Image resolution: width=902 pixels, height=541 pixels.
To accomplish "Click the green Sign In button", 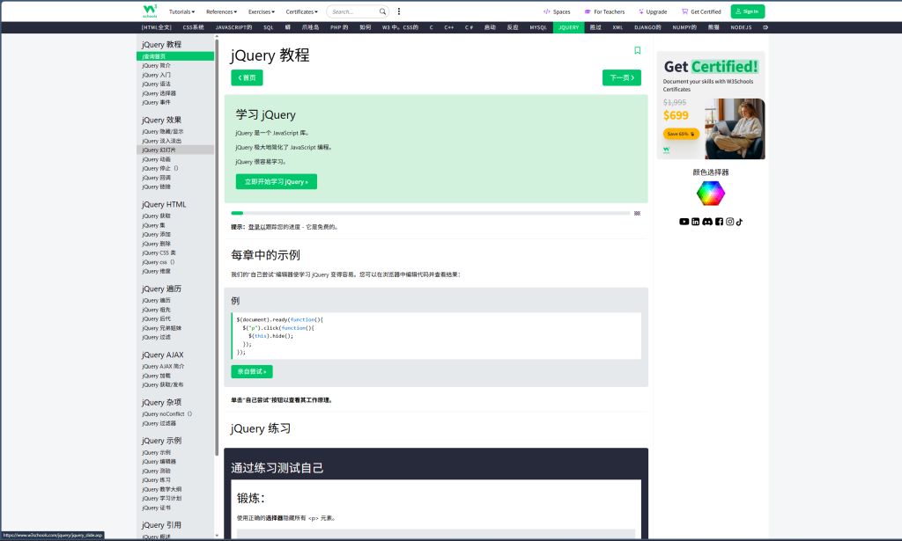I will (747, 11).
